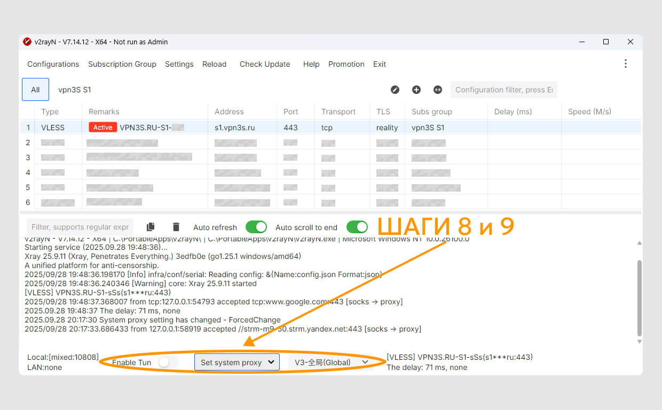662x410 pixels.
Task: Open the Settings menu
Action: [x=179, y=64]
